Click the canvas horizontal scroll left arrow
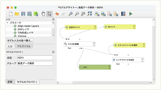Viewport: 161px width, 90px height. click(x=58, y=82)
